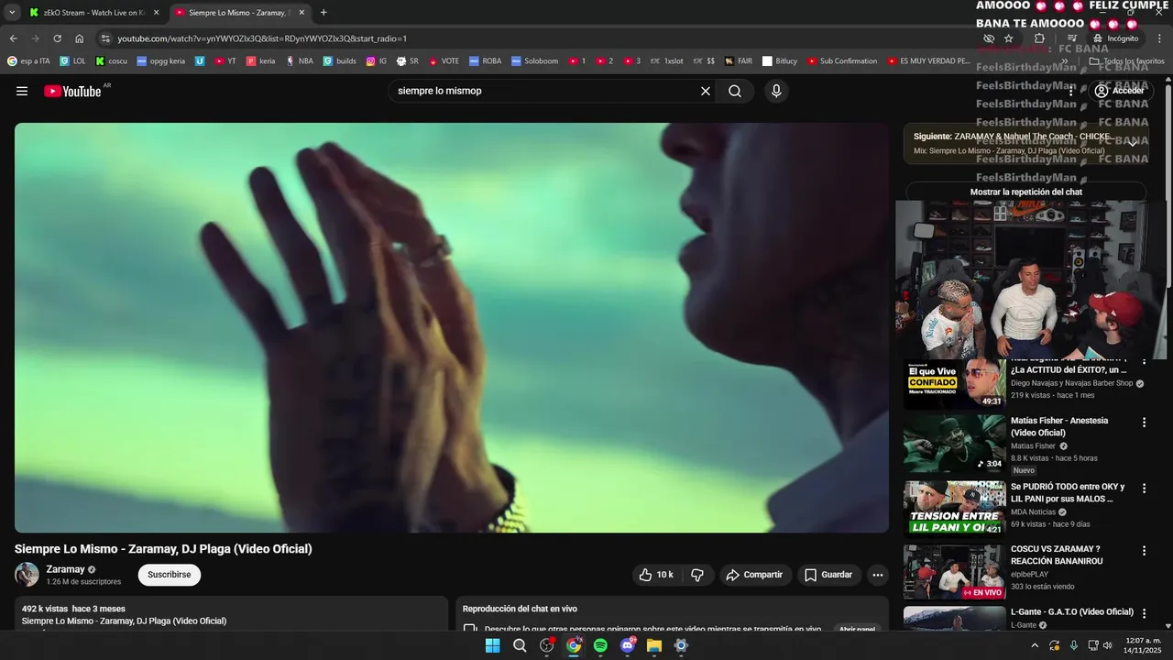The width and height of the screenshot is (1173, 660).
Task: Bookmark this page with star icon
Action: 1008,38
